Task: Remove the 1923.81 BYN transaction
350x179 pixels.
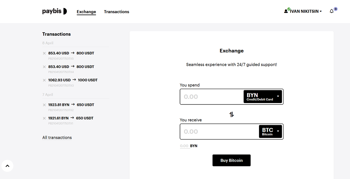Action: [44, 105]
